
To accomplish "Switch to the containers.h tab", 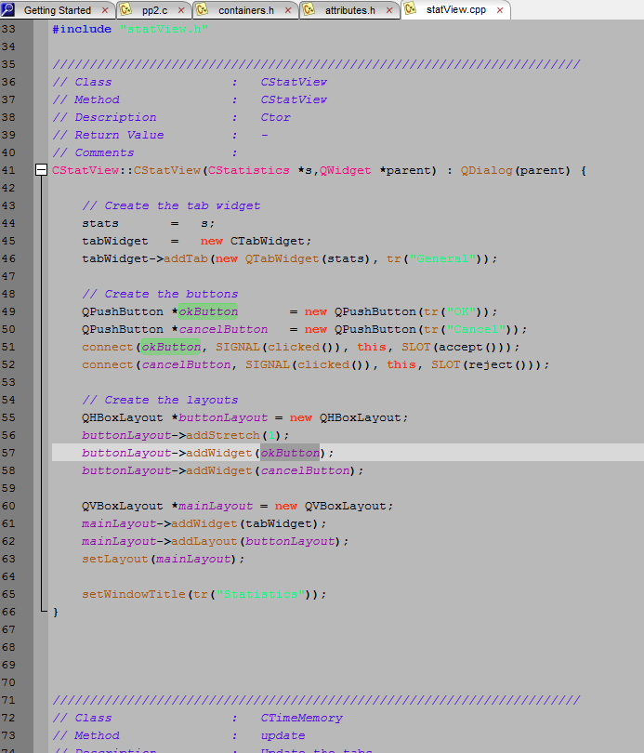I will tap(245, 11).
